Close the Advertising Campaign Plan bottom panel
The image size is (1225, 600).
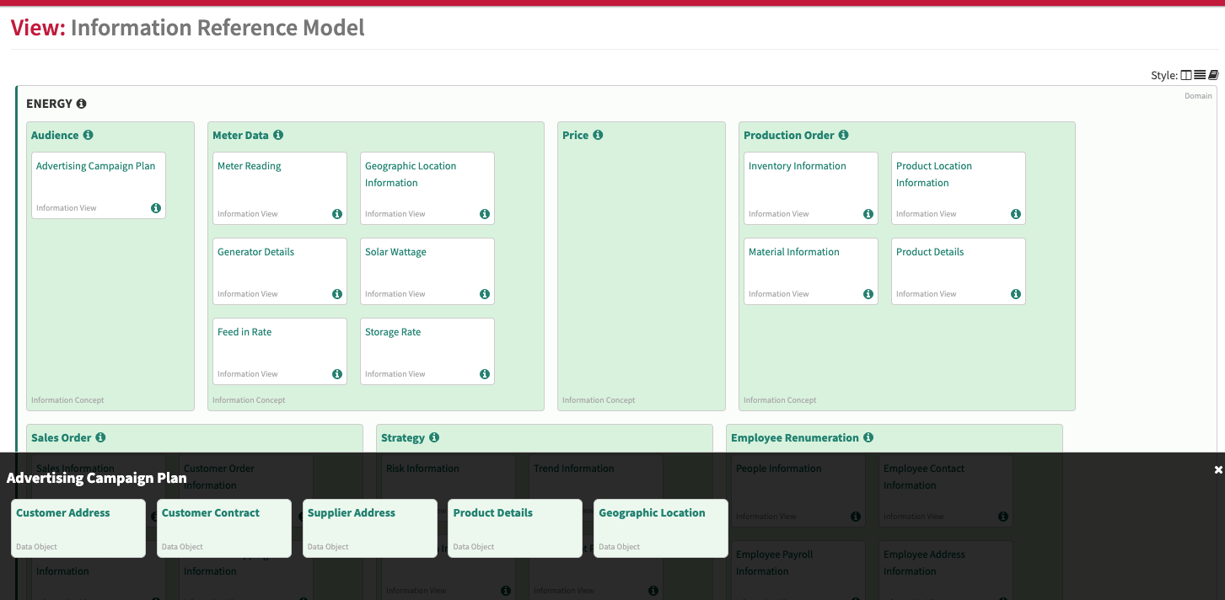pos(1218,469)
